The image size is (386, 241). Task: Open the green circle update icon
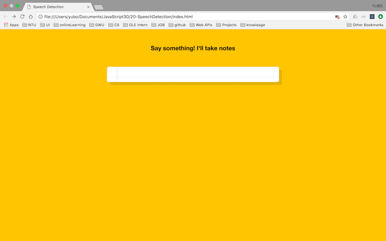click(381, 16)
